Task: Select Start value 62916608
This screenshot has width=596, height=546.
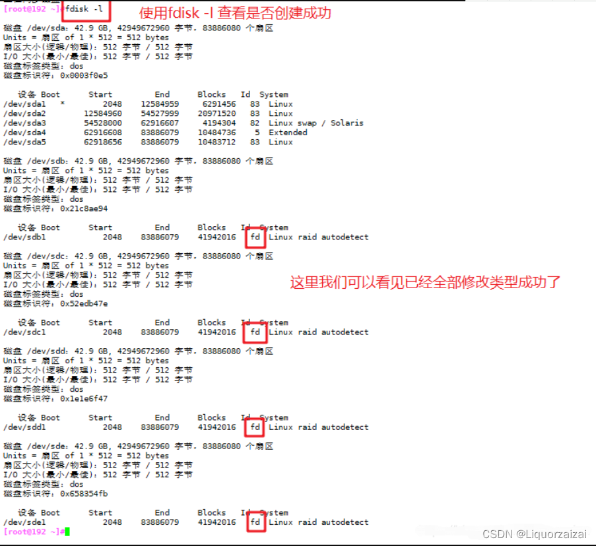Action: pyautogui.click(x=103, y=133)
